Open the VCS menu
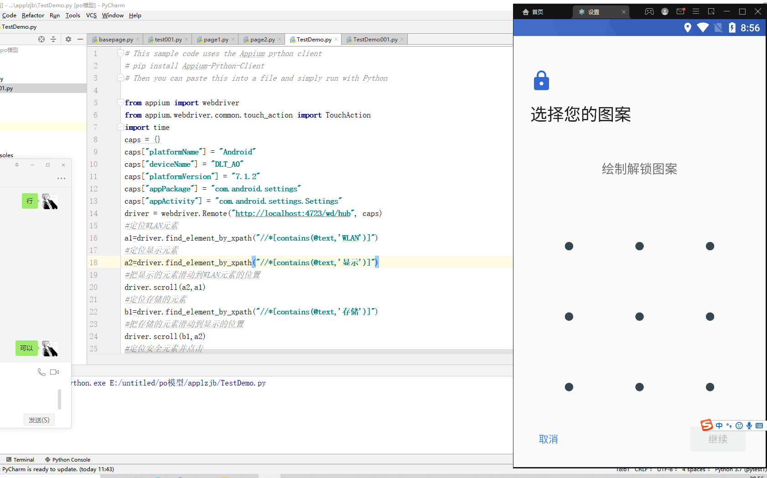Viewport: 767px width, 478px height. click(91, 15)
